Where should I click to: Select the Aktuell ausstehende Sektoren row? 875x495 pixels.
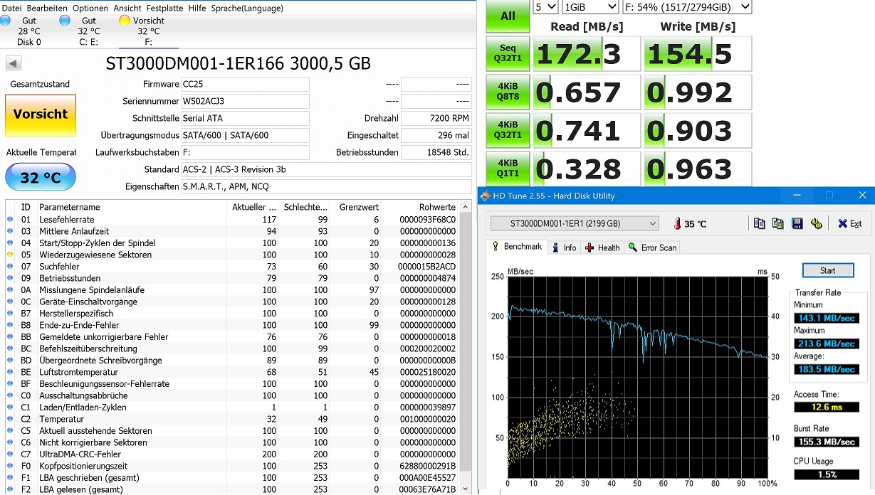click(232, 431)
